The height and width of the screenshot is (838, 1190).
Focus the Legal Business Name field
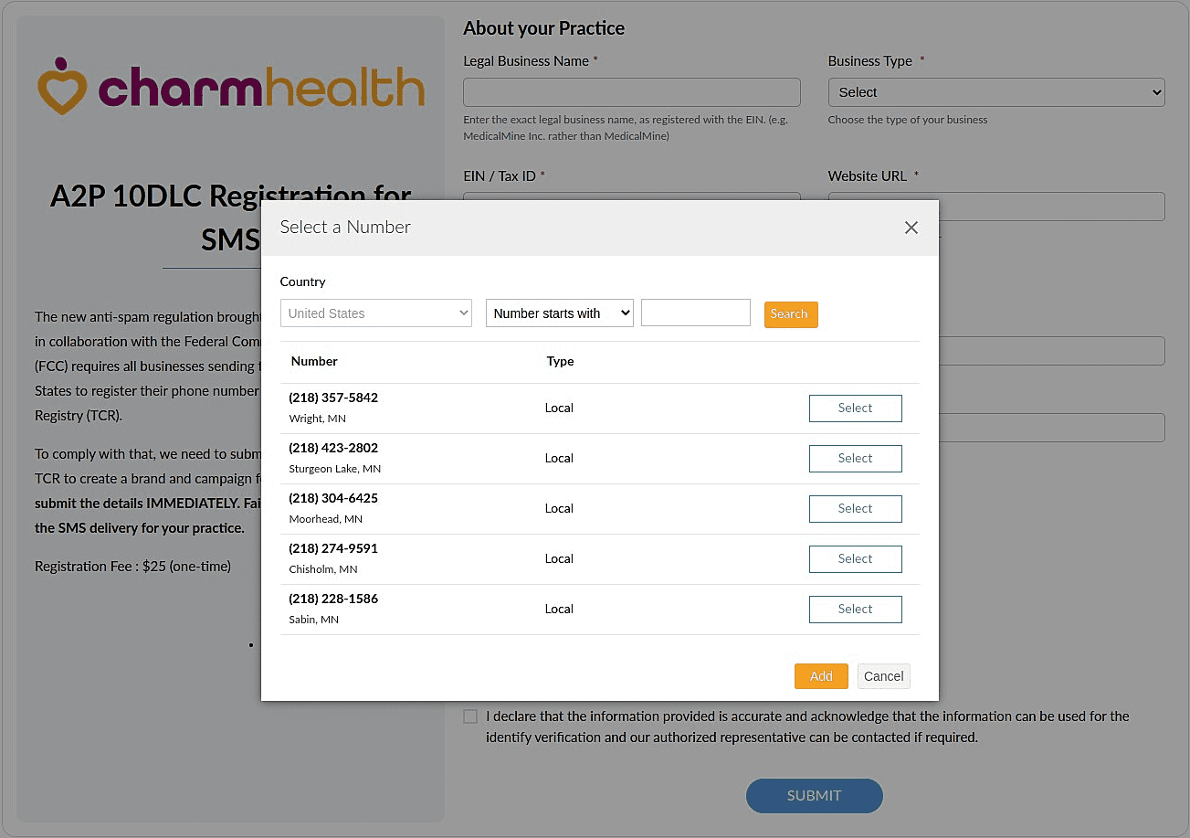(x=631, y=92)
